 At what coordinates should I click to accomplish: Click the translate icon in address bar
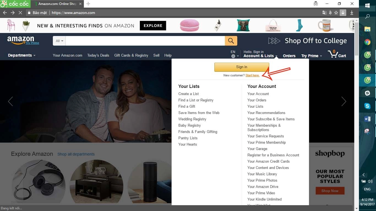point(325,13)
